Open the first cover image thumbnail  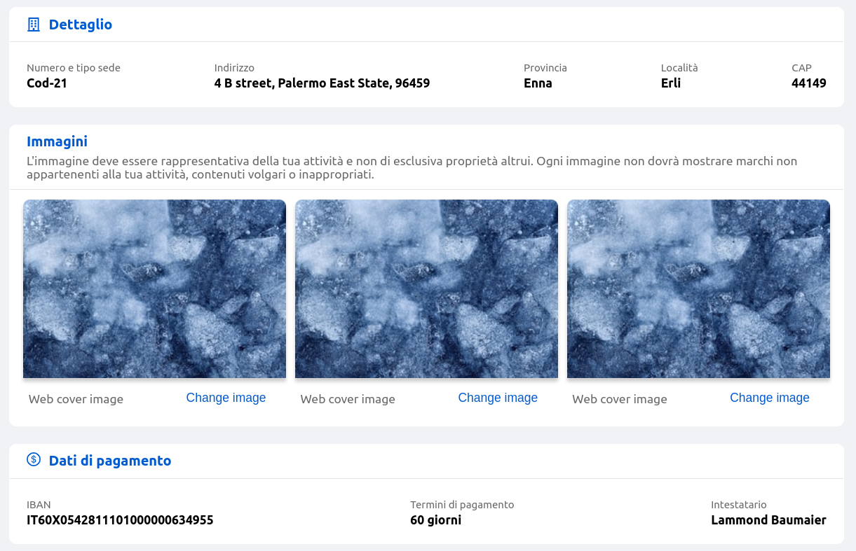pyautogui.click(x=154, y=288)
